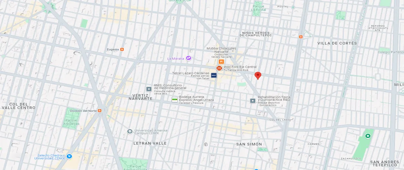404x170 pixels.
Task: Click Bodega Aurrera Express store icon
Action: pos(175,100)
